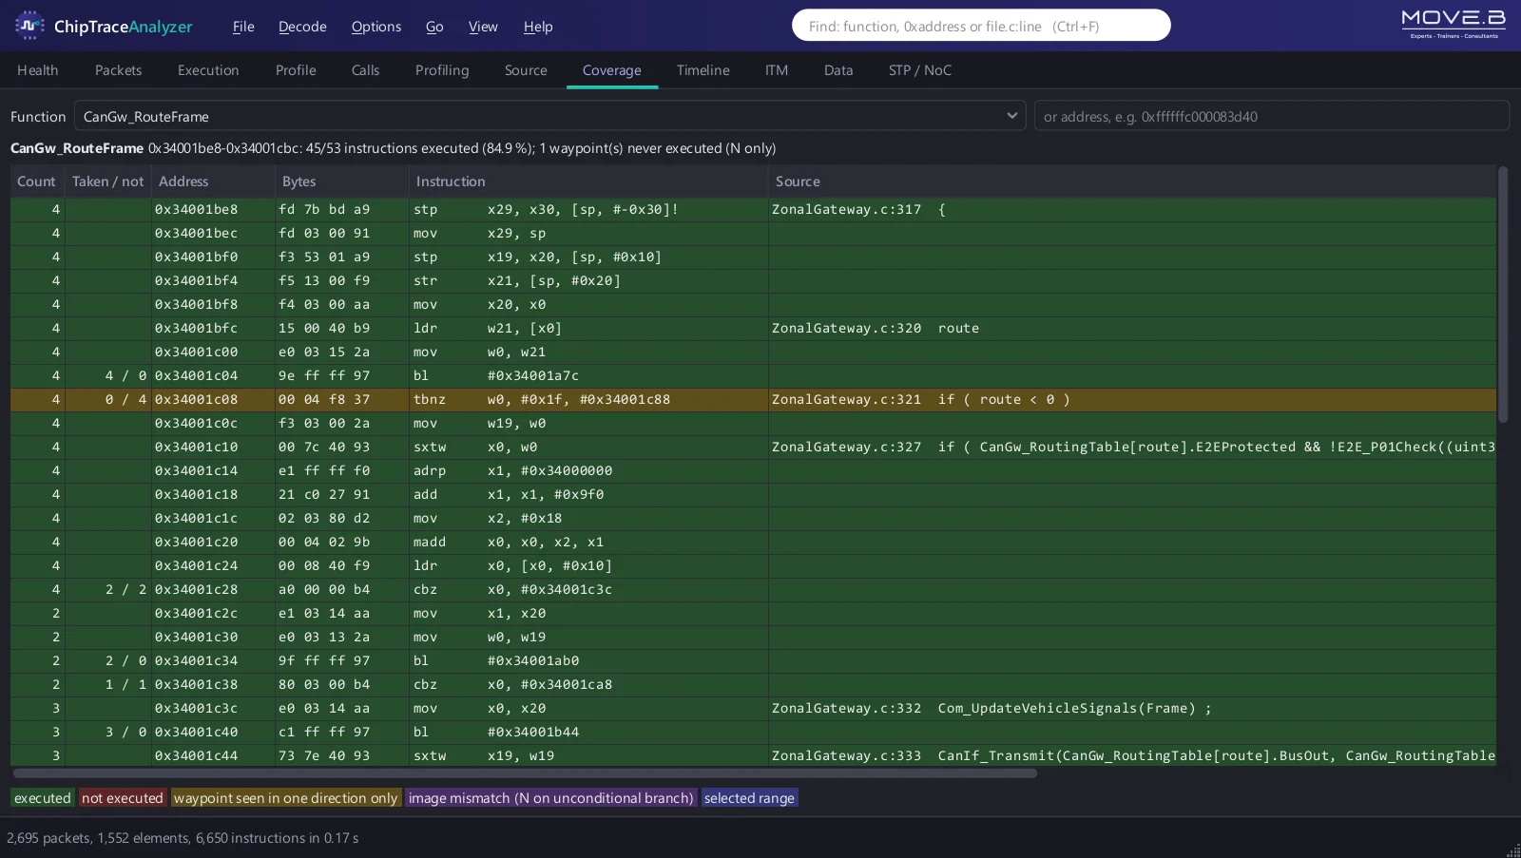Click the window resize grip icon
The image size is (1521, 858).
1512,849
